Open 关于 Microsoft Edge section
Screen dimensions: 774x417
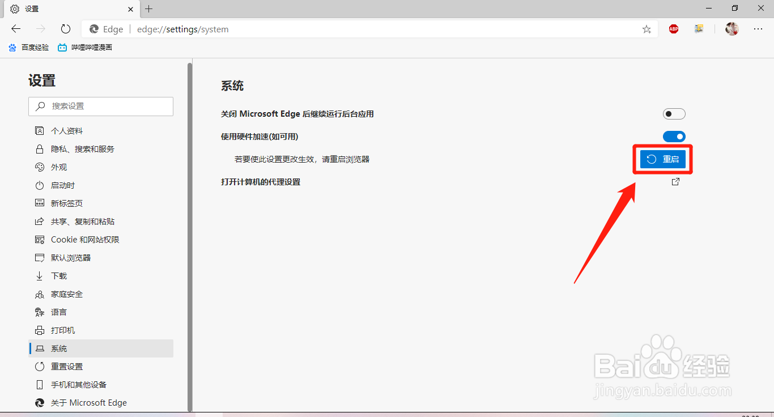(101, 403)
